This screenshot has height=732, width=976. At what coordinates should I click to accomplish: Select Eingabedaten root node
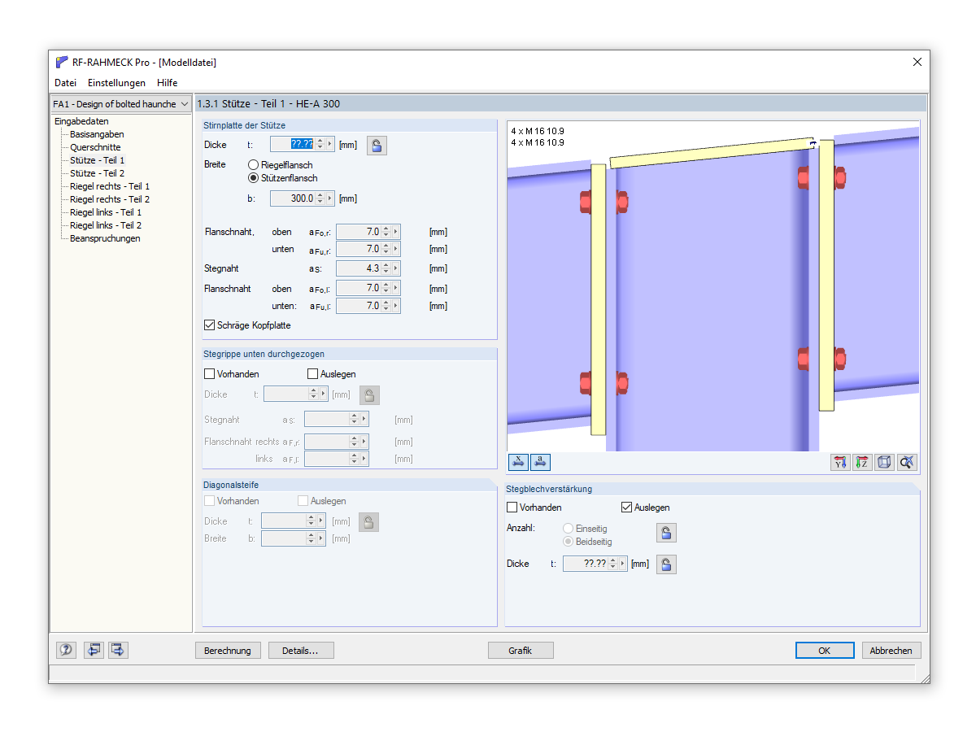click(x=81, y=121)
